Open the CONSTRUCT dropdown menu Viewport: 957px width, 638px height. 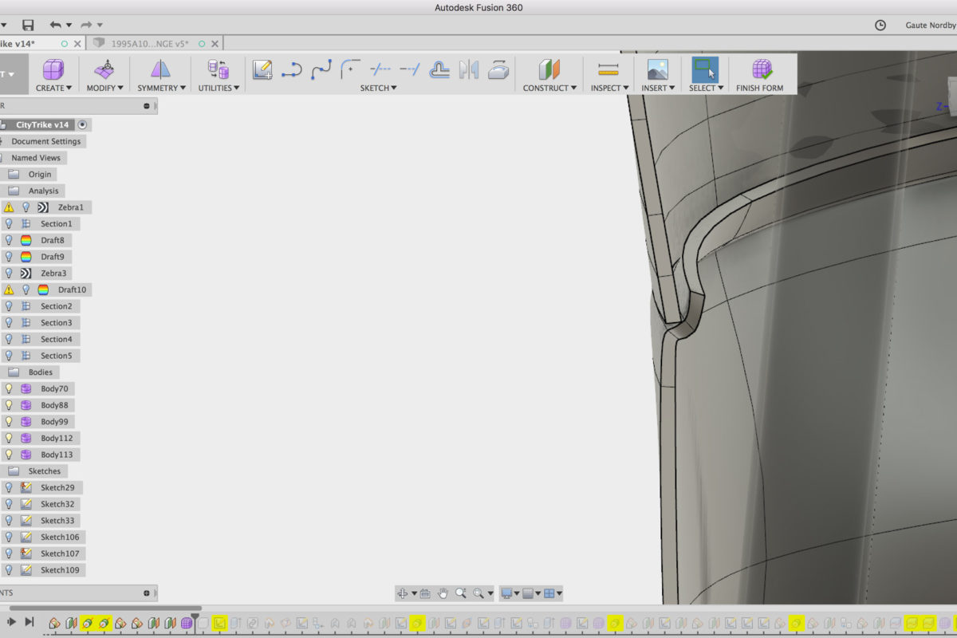click(549, 88)
